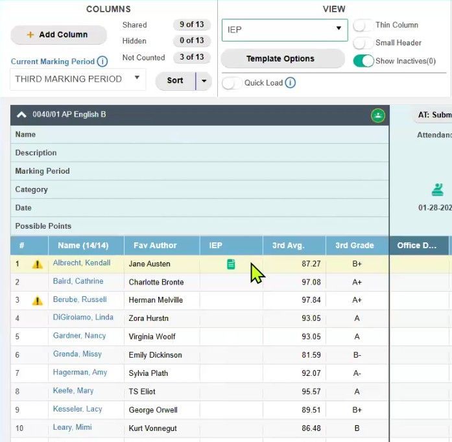This screenshot has height=442, width=452.
Task: Click Possible Points row label
Action: tap(43, 226)
